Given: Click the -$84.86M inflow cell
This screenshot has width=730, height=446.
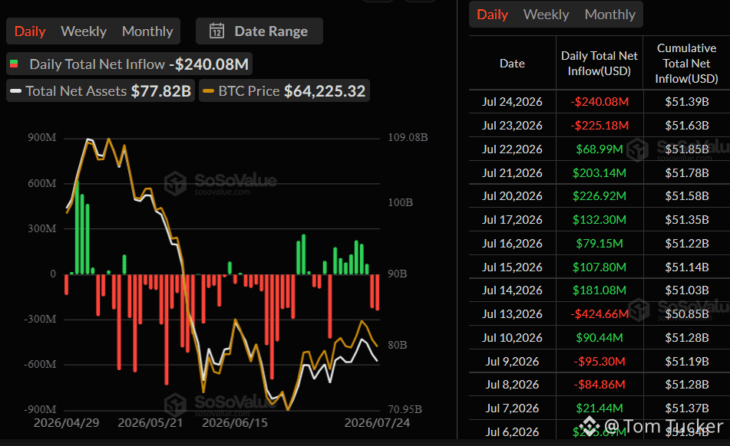Looking at the screenshot, I should click(x=600, y=384).
